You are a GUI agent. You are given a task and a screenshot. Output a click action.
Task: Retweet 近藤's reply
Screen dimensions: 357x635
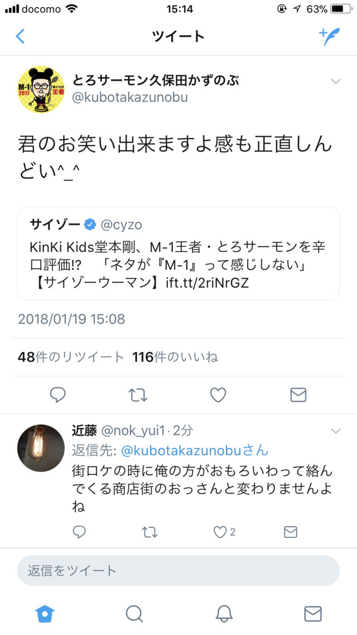pyautogui.click(x=150, y=532)
